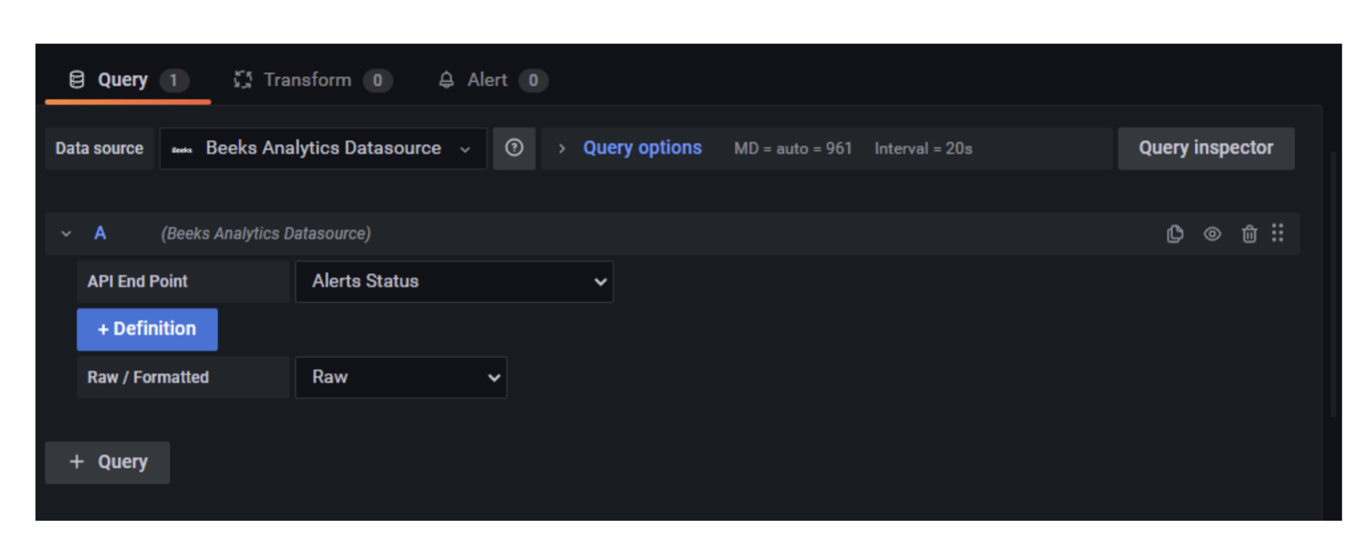This screenshot has height=542, width=1372.
Task: Click the MD = auto = 961 text
Action: [x=793, y=149]
